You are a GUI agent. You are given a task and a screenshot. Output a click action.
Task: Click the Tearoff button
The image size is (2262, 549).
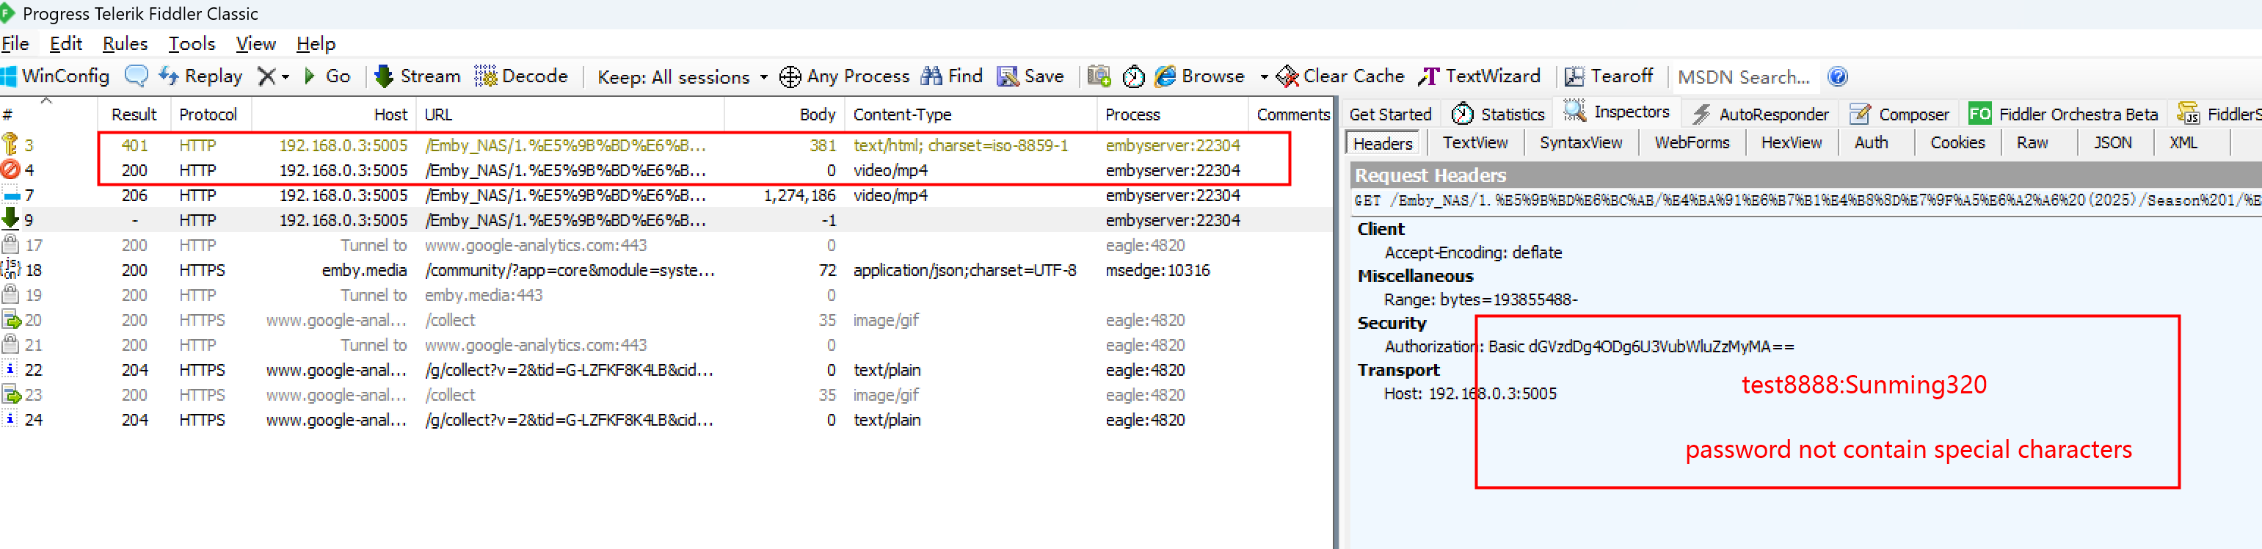(1610, 76)
